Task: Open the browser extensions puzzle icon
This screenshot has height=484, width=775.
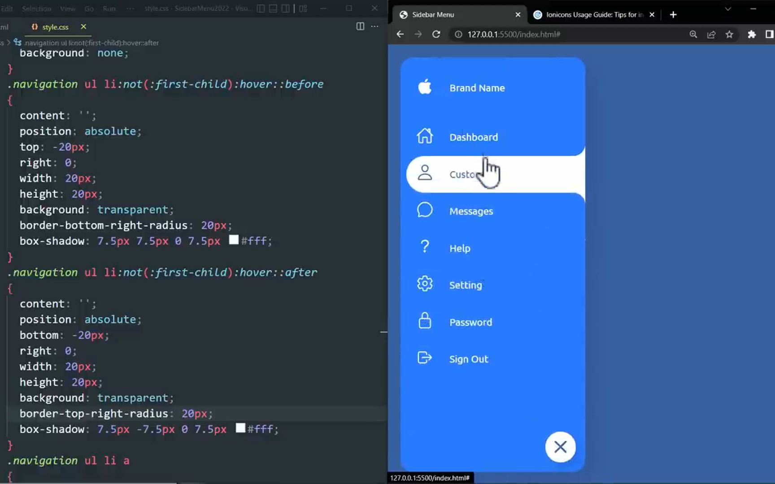Action: tap(752, 35)
